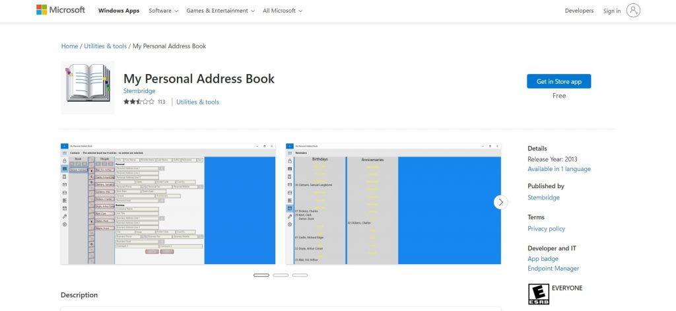This screenshot has width=676, height=311.
Task: Open the App badge link
Action: point(543,259)
